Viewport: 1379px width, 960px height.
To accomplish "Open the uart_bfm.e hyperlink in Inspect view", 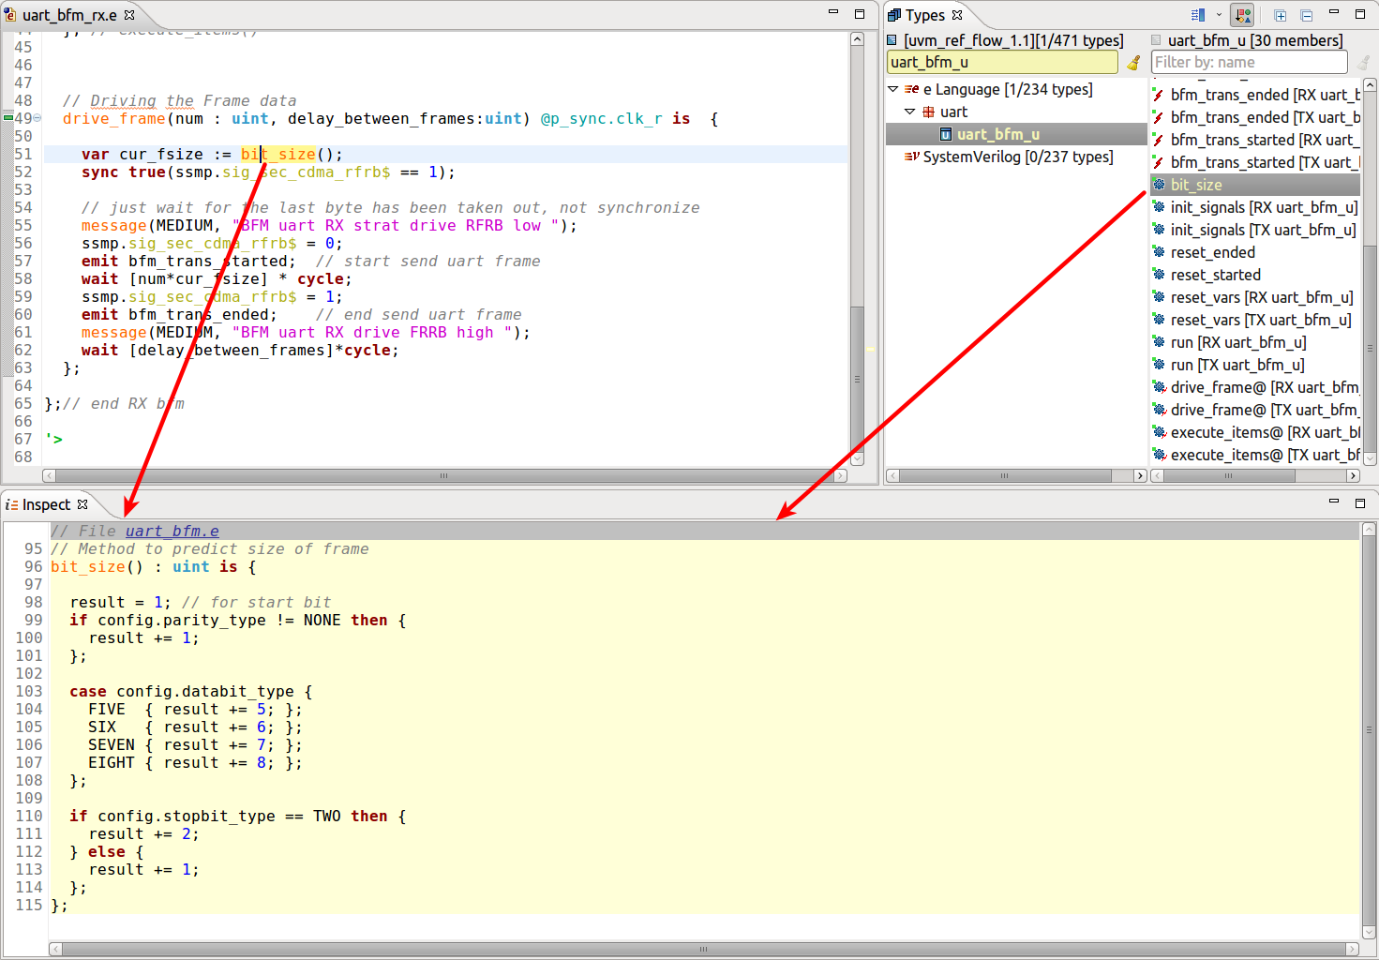I will pyautogui.click(x=172, y=531).
